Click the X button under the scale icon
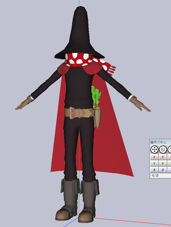Screen dimensions: 171x227 pos(163,157)
